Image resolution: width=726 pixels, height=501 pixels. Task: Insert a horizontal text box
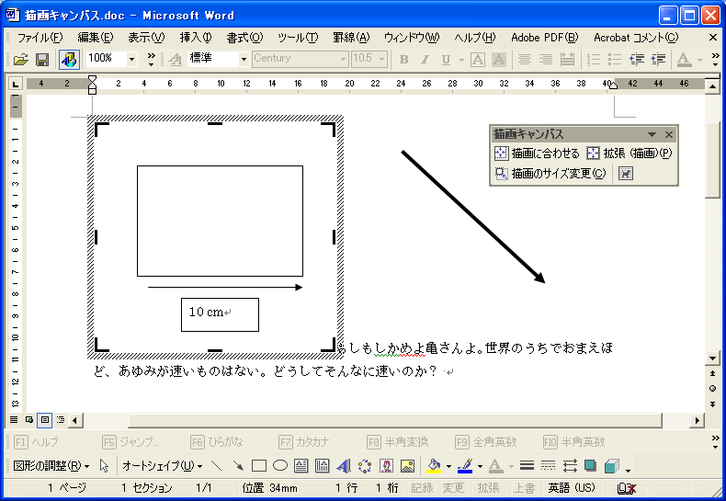(x=301, y=466)
